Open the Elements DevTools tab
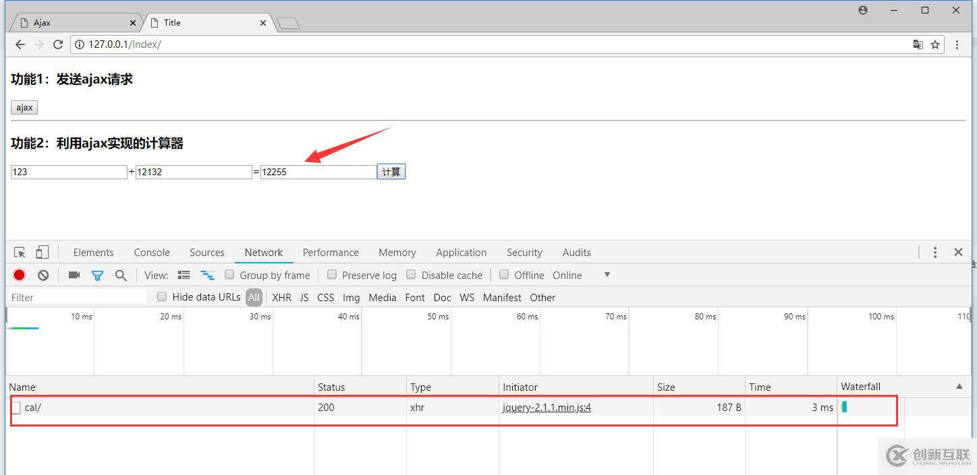Screen dimensions: 977x475 [x=93, y=253]
